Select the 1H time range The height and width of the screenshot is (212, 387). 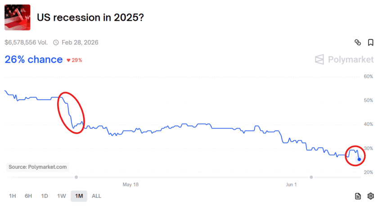point(13,196)
